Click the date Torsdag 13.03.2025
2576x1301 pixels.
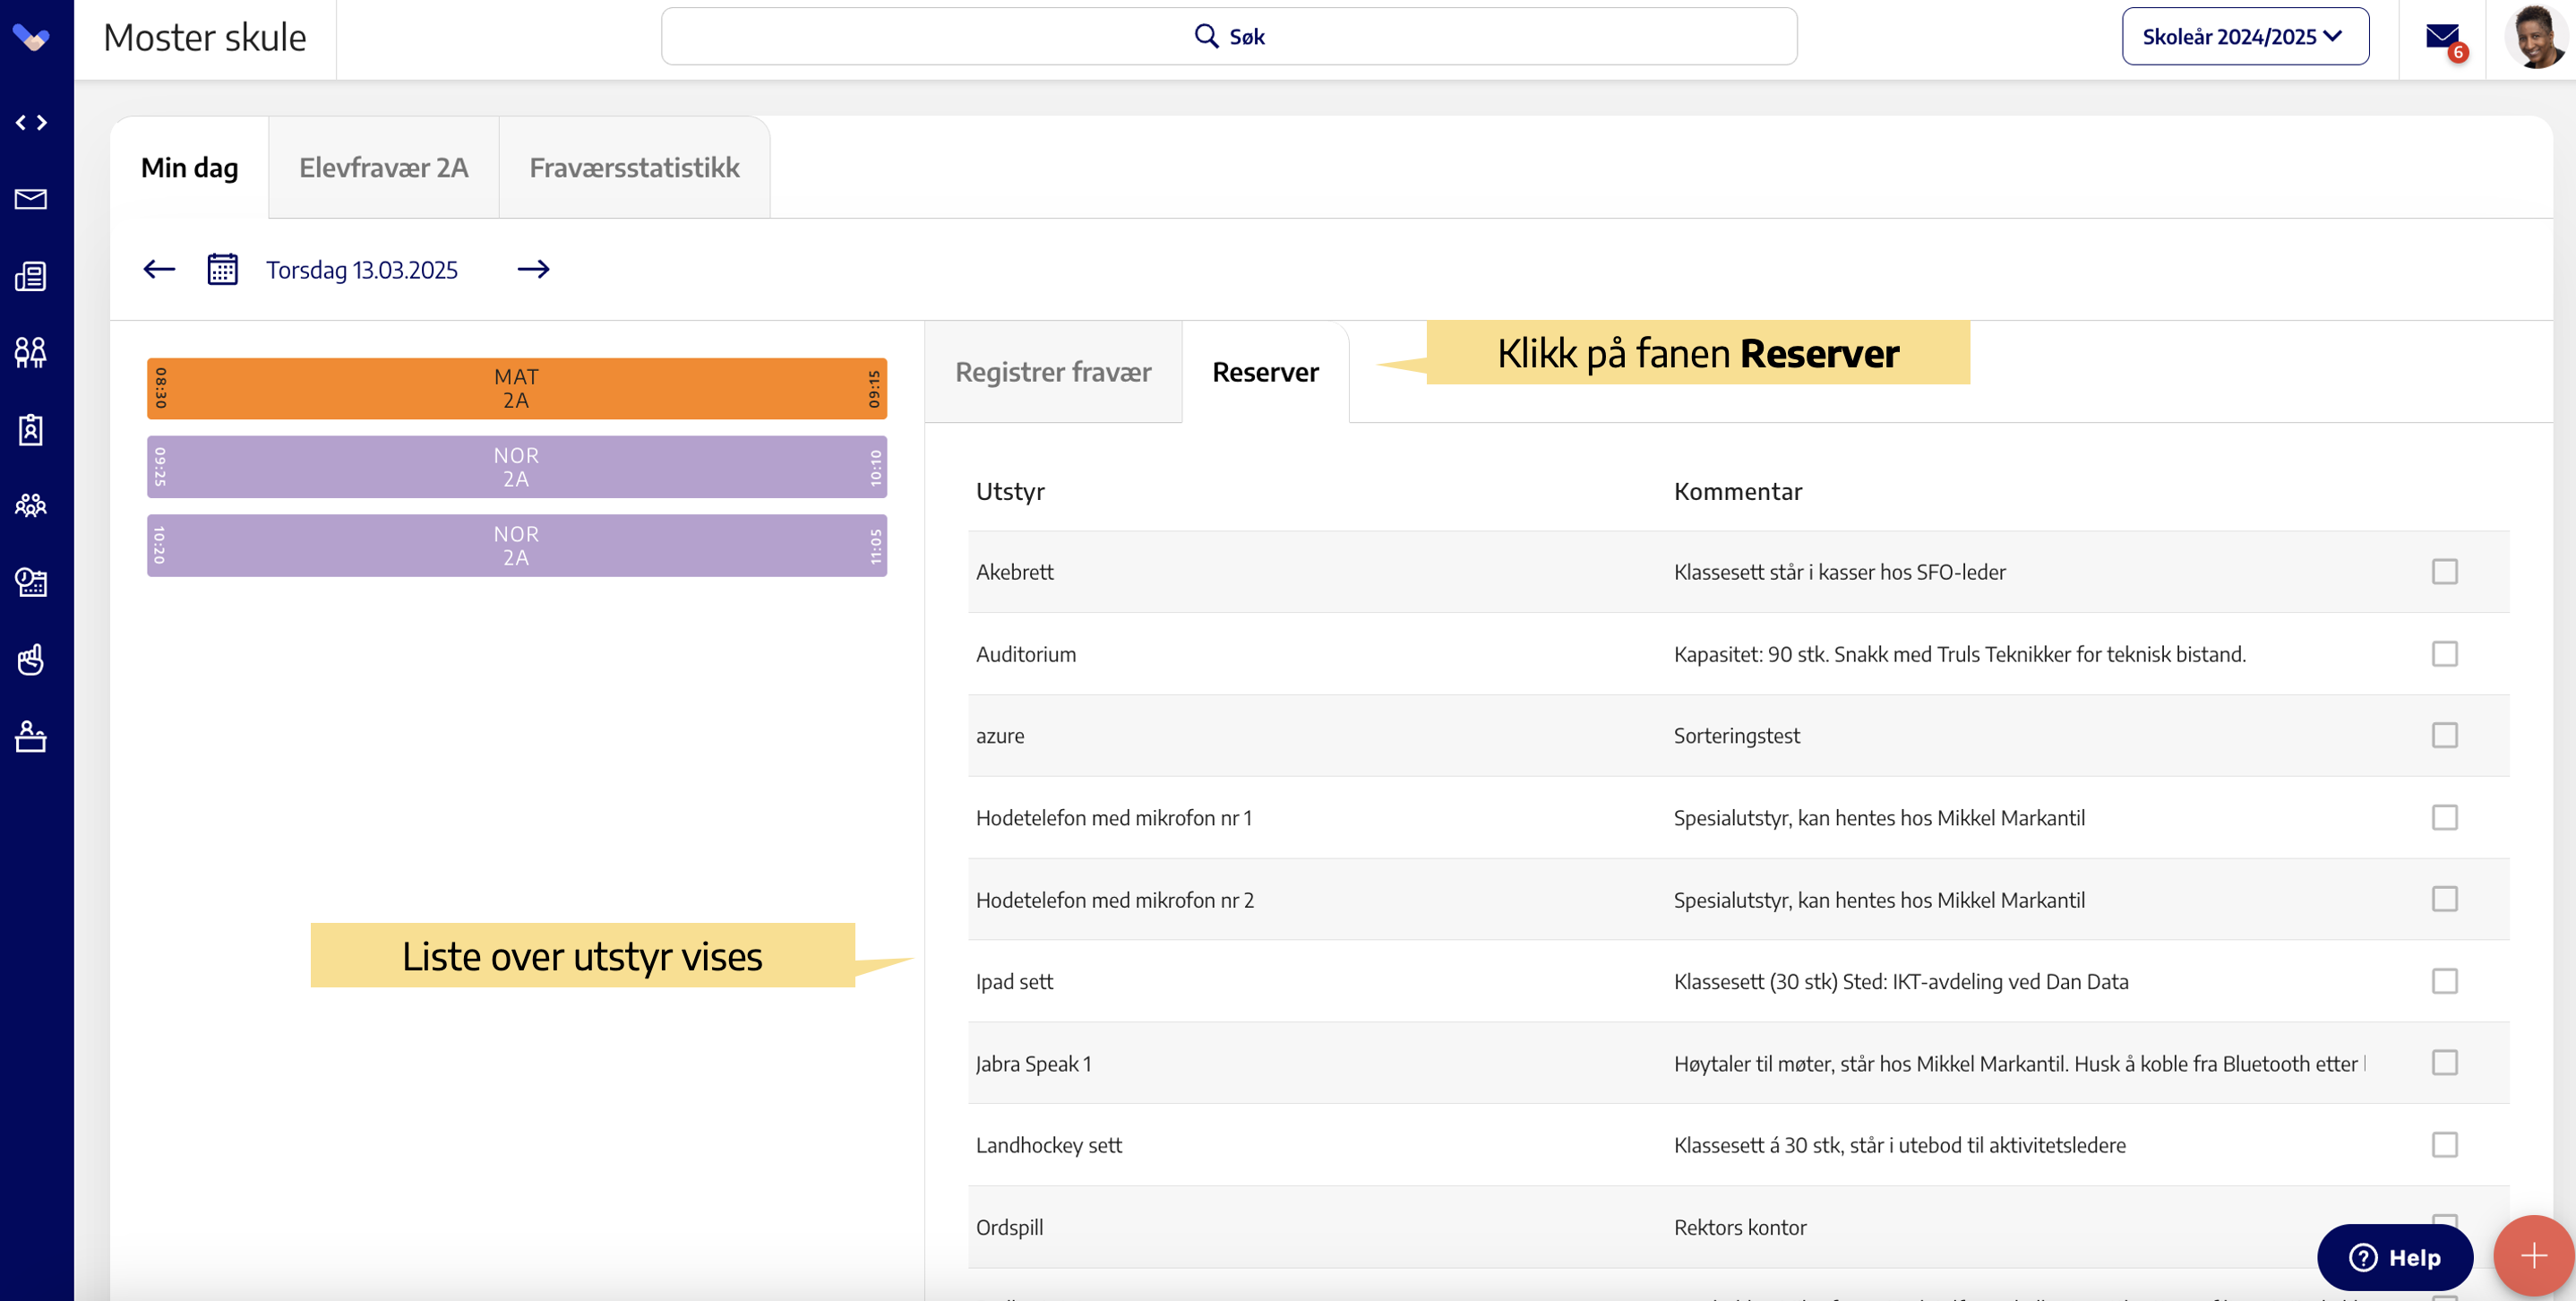[x=362, y=270]
